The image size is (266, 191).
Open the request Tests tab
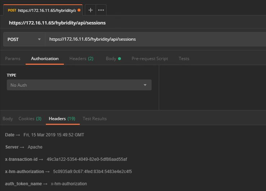coord(184,59)
